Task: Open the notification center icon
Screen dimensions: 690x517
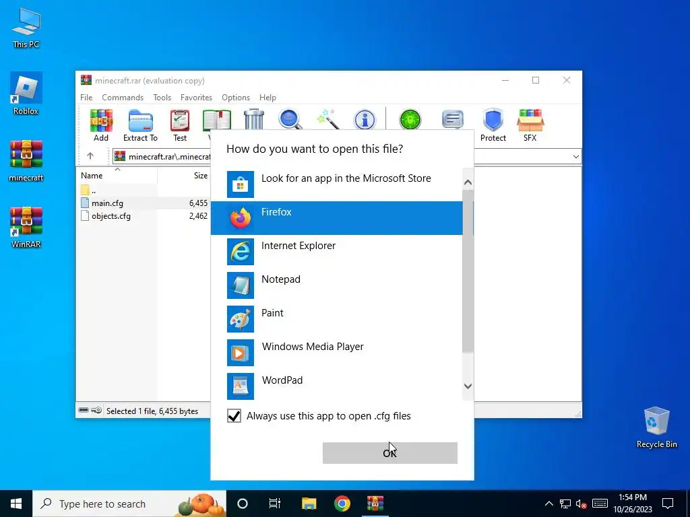Action: (x=668, y=504)
